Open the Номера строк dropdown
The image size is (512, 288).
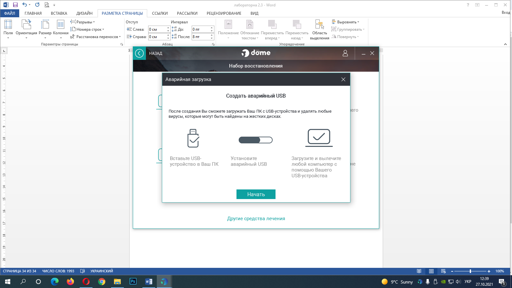point(87,29)
